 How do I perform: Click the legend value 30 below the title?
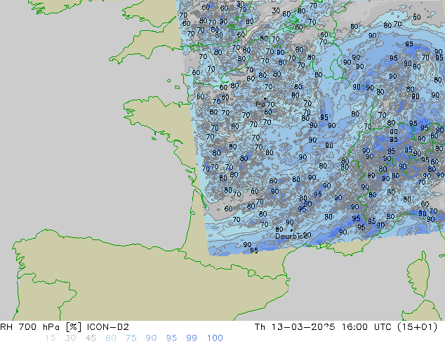coord(70,338)
